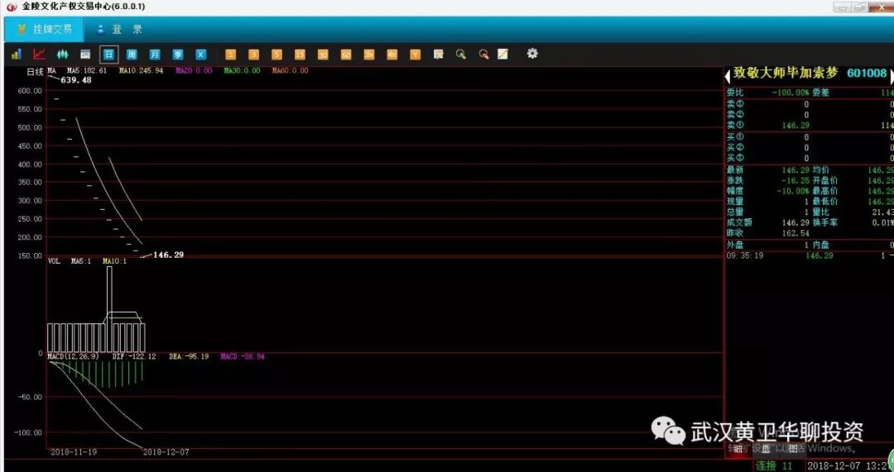Viewport: 894px width, 472px height.
Task: Click the 成交额 value 146.29
Action: click(795, 222)
